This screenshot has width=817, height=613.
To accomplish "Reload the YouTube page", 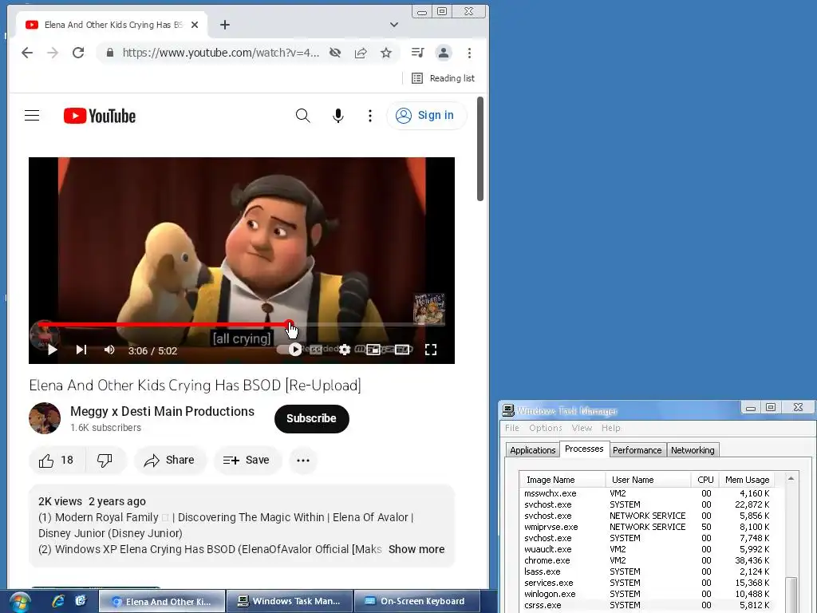I will pos(78,53).
